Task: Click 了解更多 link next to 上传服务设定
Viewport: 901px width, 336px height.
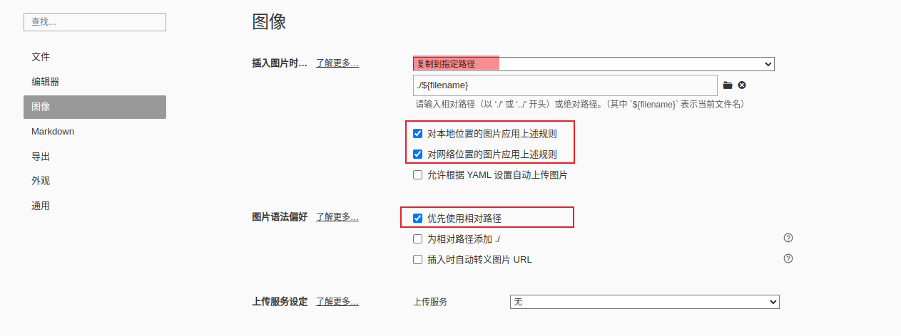Action: [x=337, y=301]
